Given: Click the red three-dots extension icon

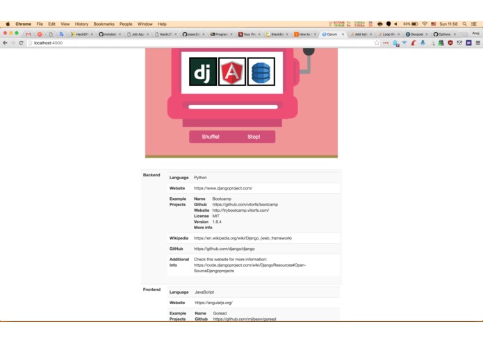Looking at the screenshot, I should coord(386,43).
